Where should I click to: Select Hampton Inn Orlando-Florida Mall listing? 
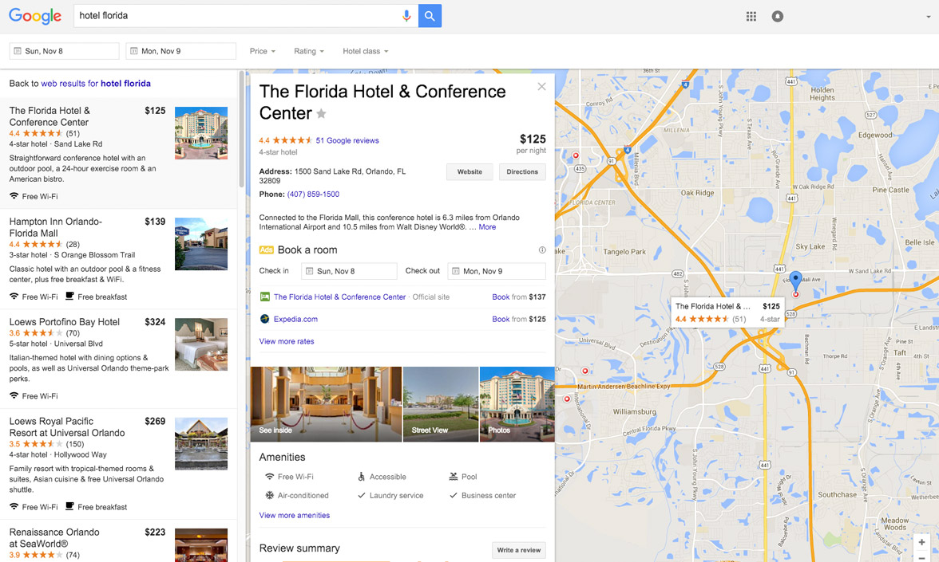(x=118, y=259)
